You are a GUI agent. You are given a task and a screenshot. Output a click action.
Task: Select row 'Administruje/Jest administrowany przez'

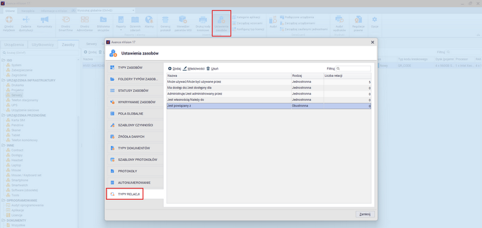tap(269, 94)
